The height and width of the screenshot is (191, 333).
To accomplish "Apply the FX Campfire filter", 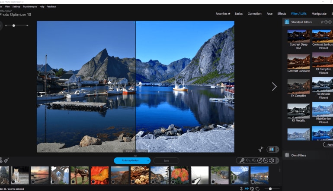I will pyautogui.click(x=298, y=88).
